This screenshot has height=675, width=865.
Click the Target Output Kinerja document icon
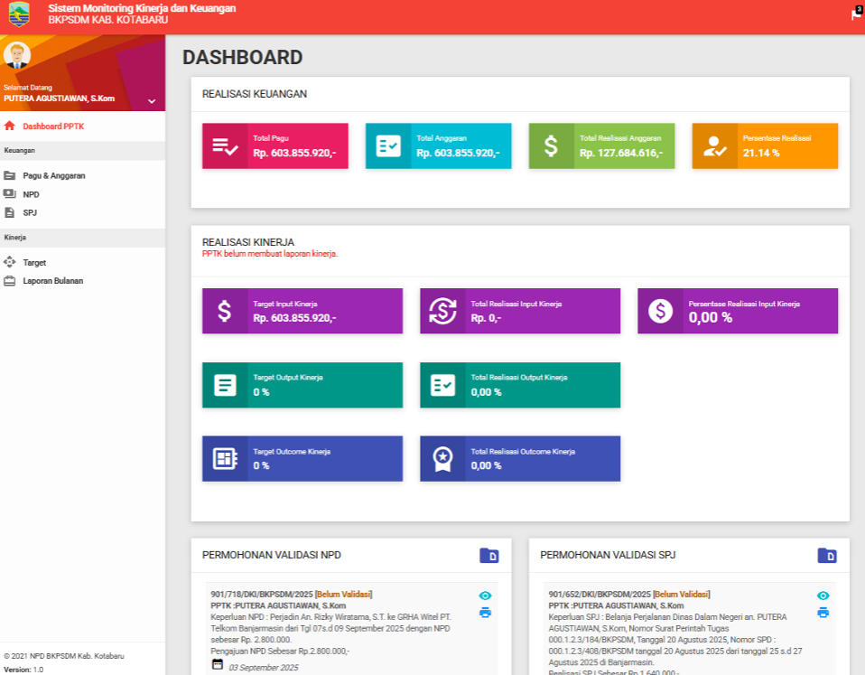[225, 385]
